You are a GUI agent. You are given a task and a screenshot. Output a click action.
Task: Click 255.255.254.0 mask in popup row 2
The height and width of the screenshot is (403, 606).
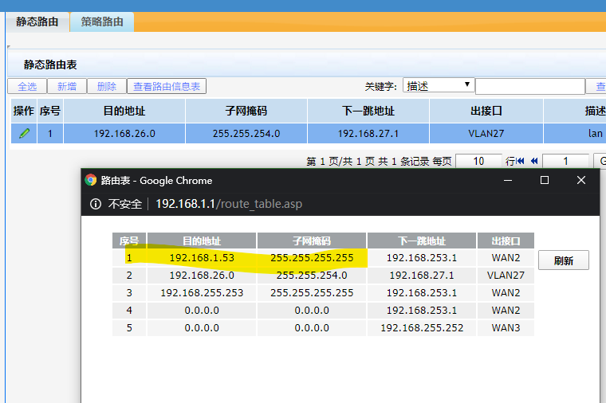tap(312, 276)
